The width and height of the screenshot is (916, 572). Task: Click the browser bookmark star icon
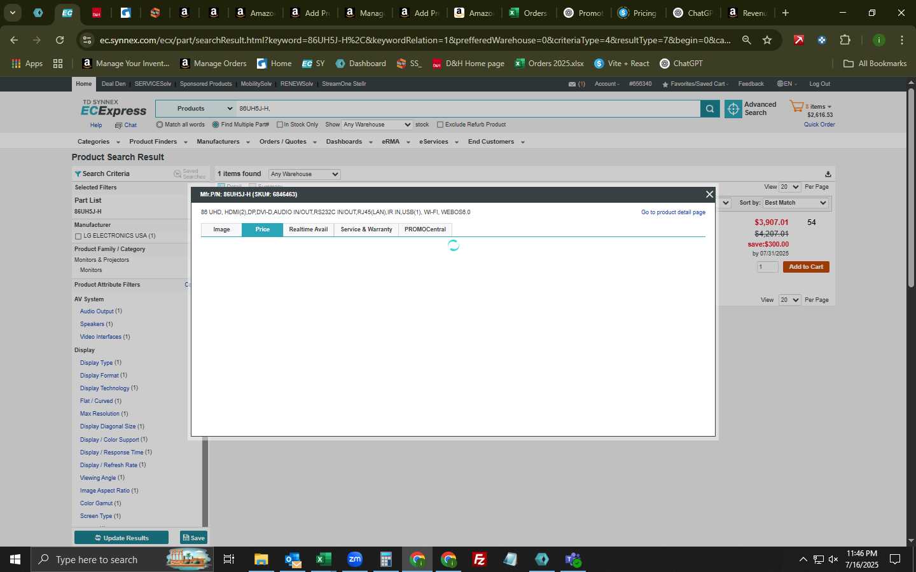pos(767,40)
